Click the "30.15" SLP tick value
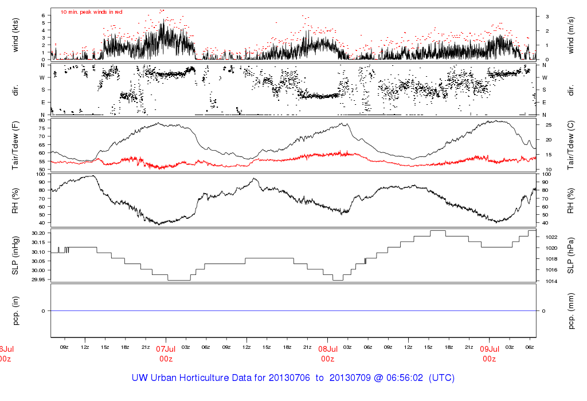This screenshot has width=587, height=401. [x=38, y=242]
